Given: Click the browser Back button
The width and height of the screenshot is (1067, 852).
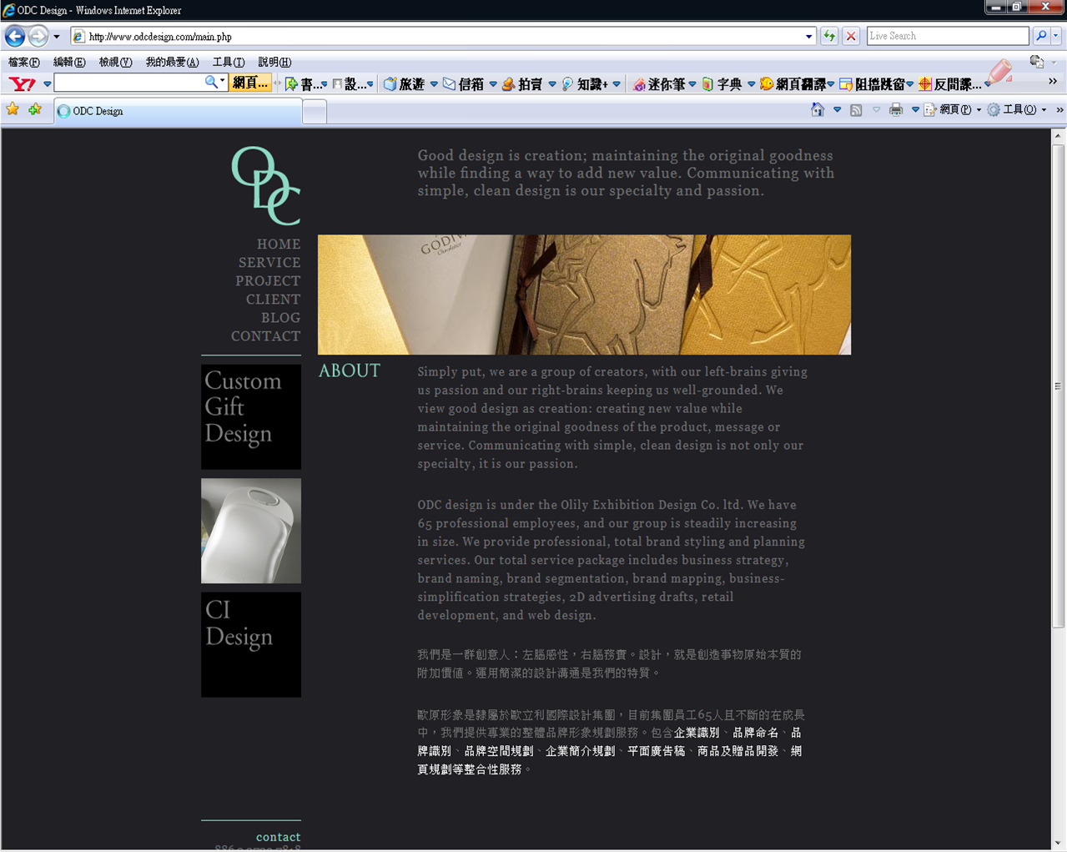Looking at the screenshot, I should [15, 37].
